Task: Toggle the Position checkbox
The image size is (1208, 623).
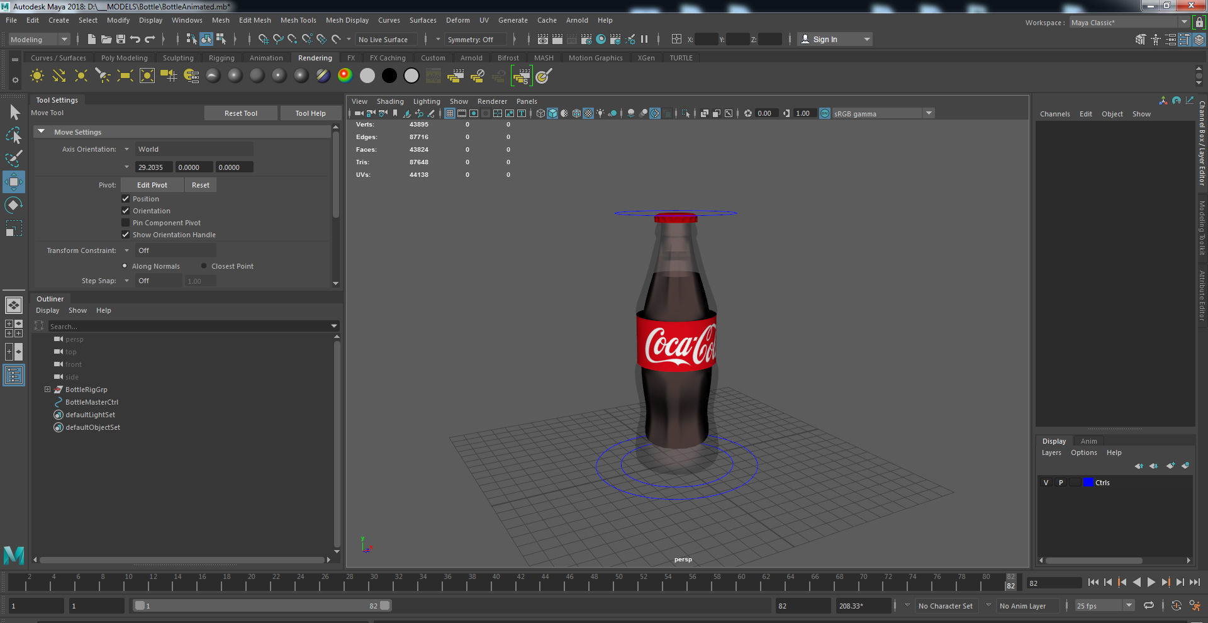Action: coord(125,198)
